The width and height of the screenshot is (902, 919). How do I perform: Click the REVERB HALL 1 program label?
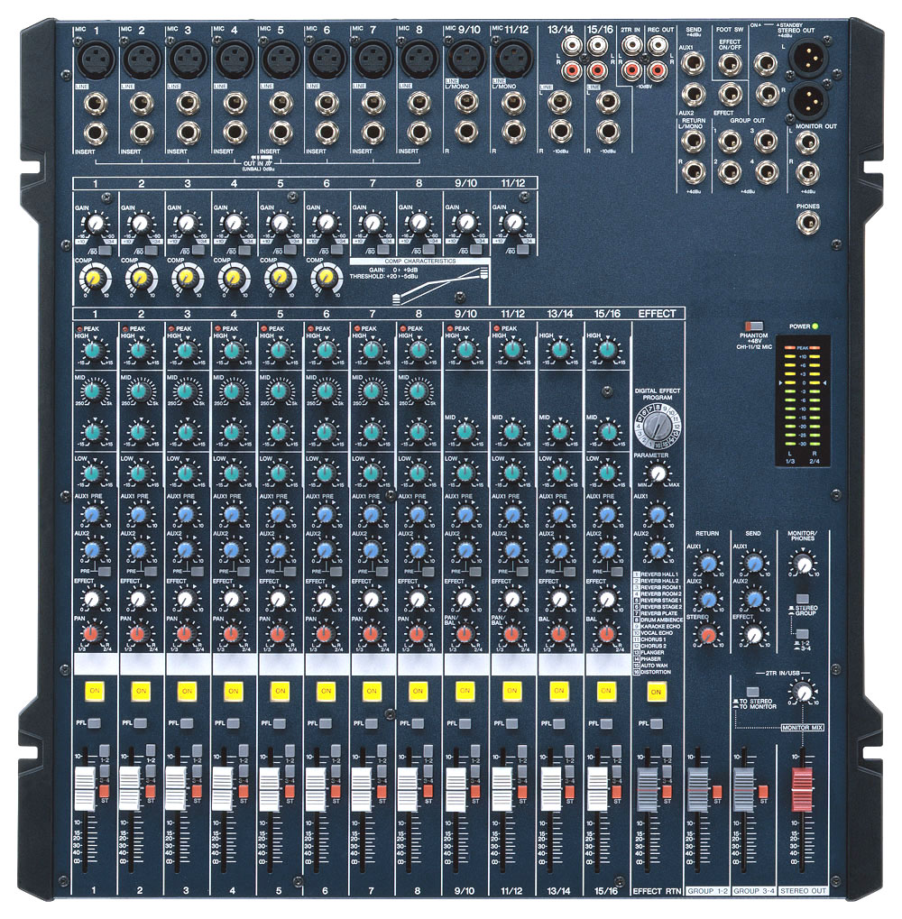[659, 574]
